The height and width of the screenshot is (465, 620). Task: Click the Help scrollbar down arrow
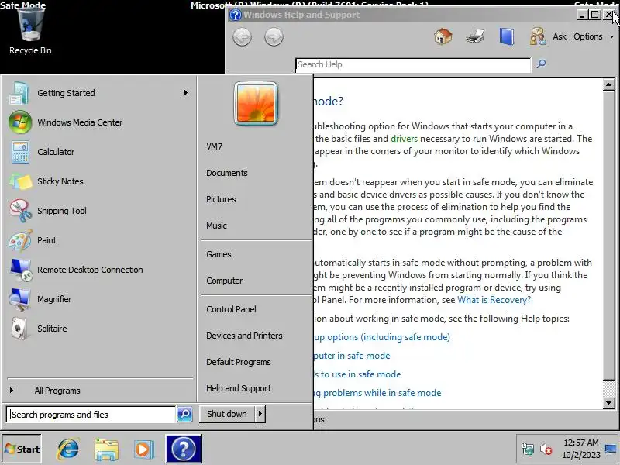point(609,403)
